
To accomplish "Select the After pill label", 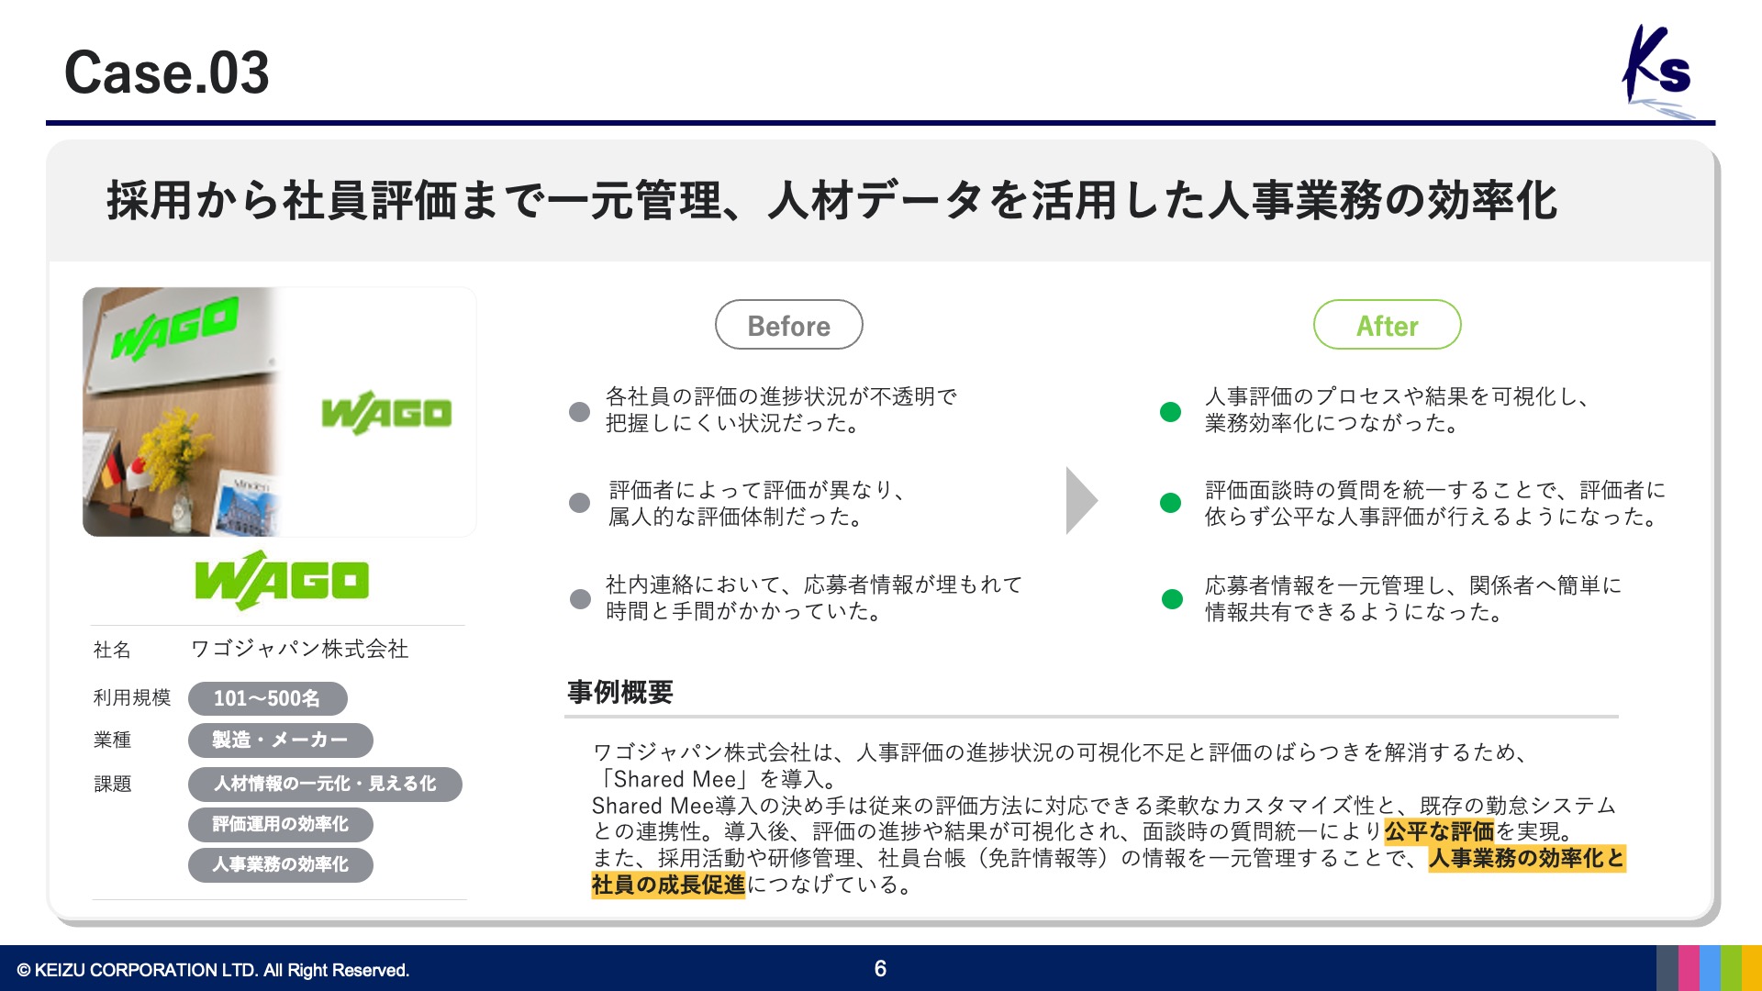I will coord(1387,325).
